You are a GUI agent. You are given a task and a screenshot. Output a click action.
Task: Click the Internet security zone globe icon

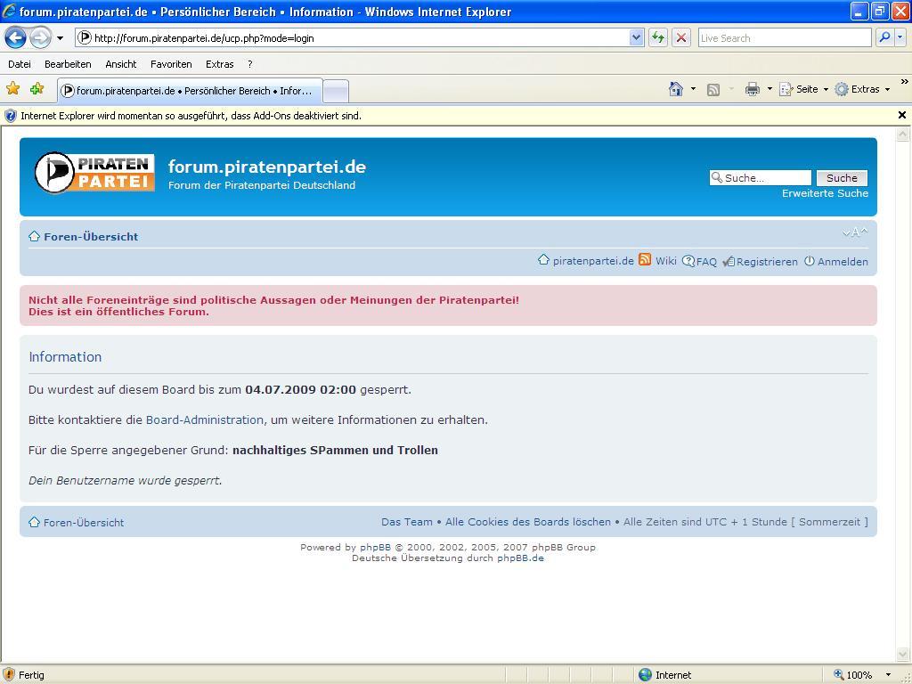click(645, 675)
